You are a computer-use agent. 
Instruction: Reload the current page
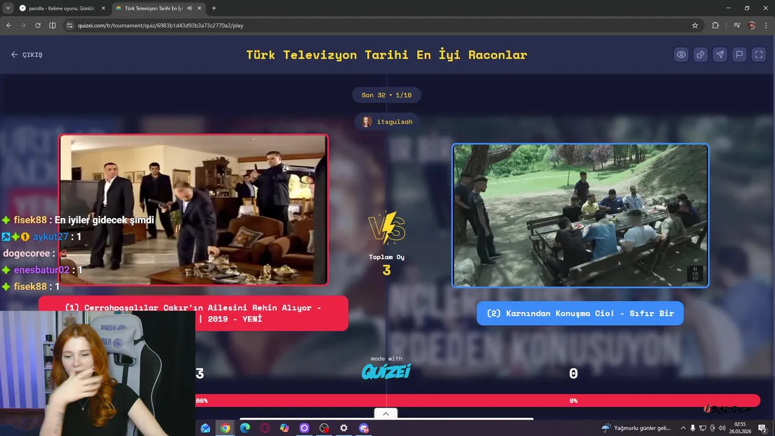38,25
